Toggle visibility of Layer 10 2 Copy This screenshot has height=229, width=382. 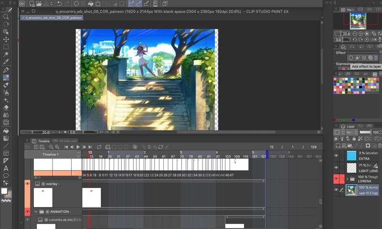[336, 190]
